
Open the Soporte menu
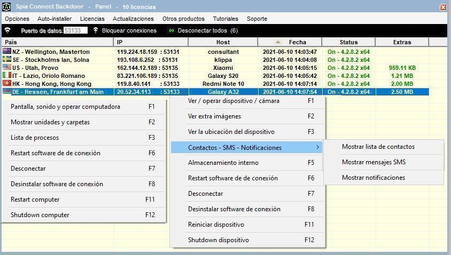pyautogui.click(x=257, y=19)
